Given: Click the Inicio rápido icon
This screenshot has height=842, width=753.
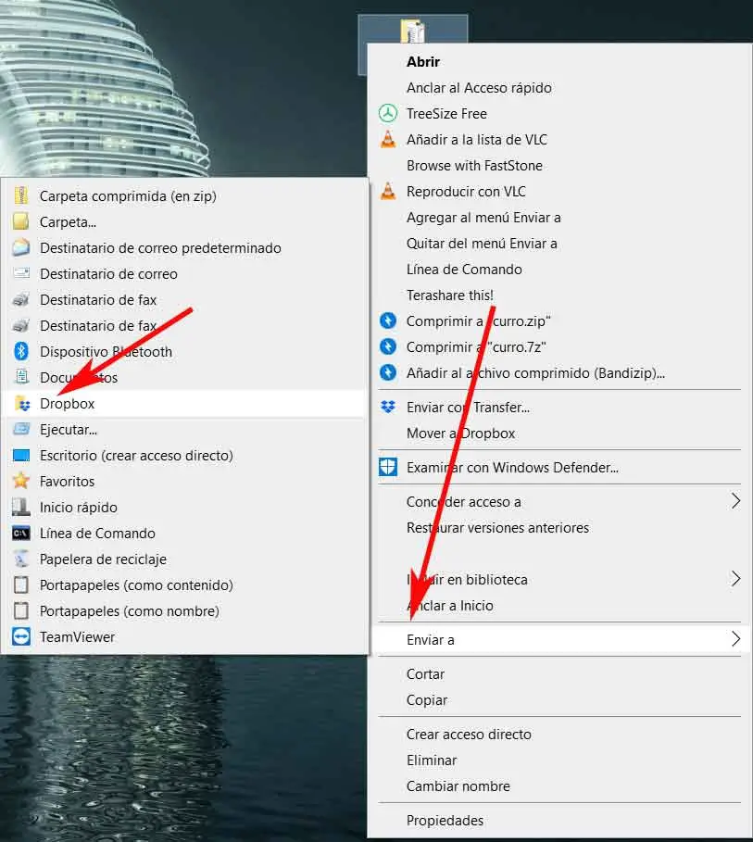Looking at the screenshot, I should click(21, 507).
